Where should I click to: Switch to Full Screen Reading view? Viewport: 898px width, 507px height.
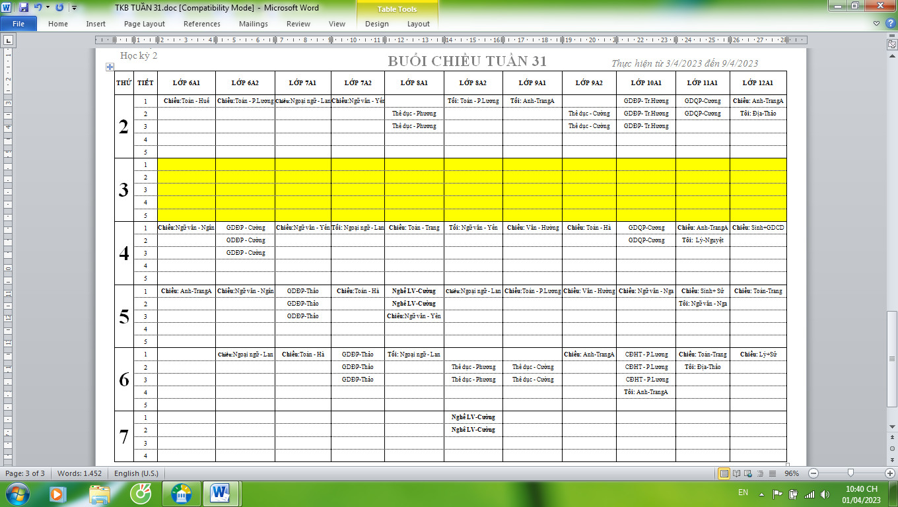pyautogui.click(x=736, y=473)
